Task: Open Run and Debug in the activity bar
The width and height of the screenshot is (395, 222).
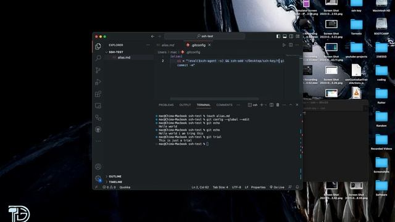Action: (98, 82)
